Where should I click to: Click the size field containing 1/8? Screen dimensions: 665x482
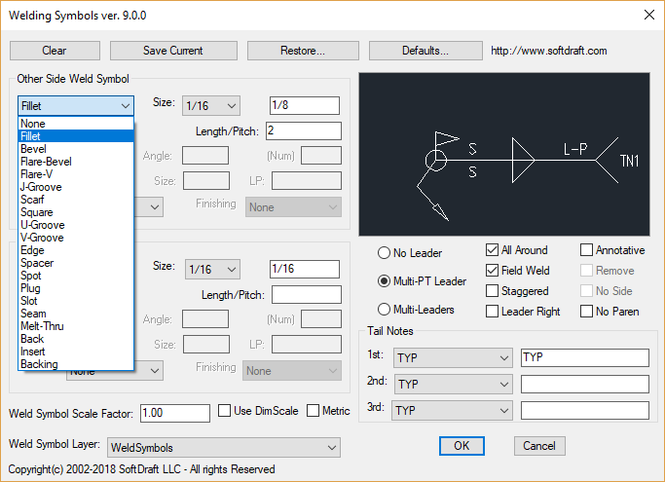(x=305, y=105)
